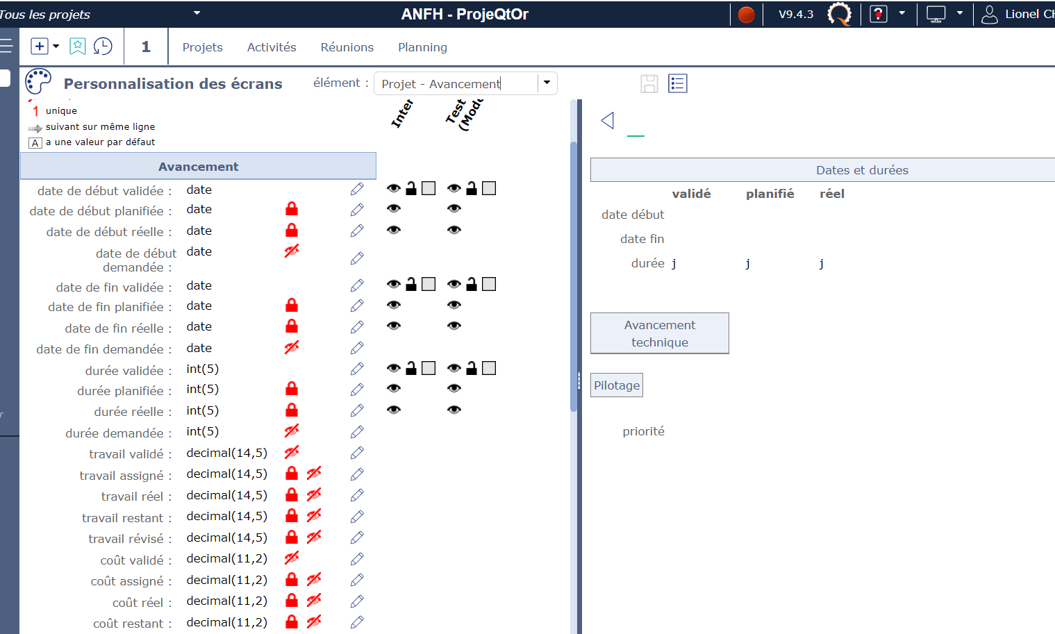Click the 'Avancement technique' section button

point(659,333)
